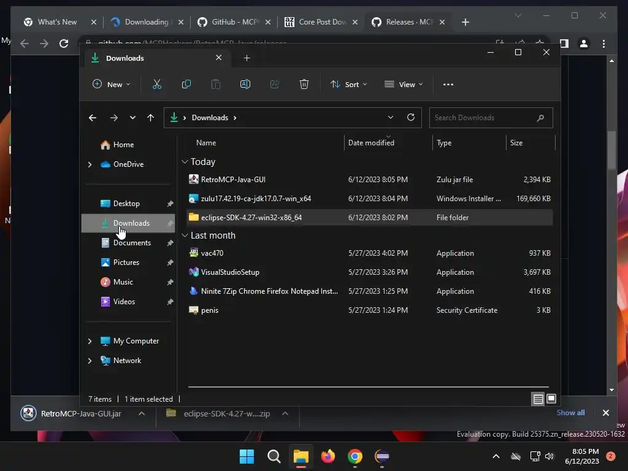
Task: Click File Explorer icon in taskbar
Action: (301, 456)
